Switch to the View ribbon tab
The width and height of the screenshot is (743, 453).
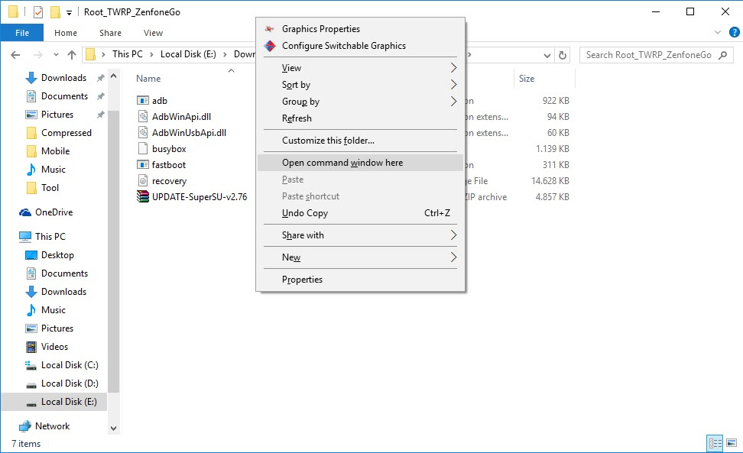click(153, 33)
